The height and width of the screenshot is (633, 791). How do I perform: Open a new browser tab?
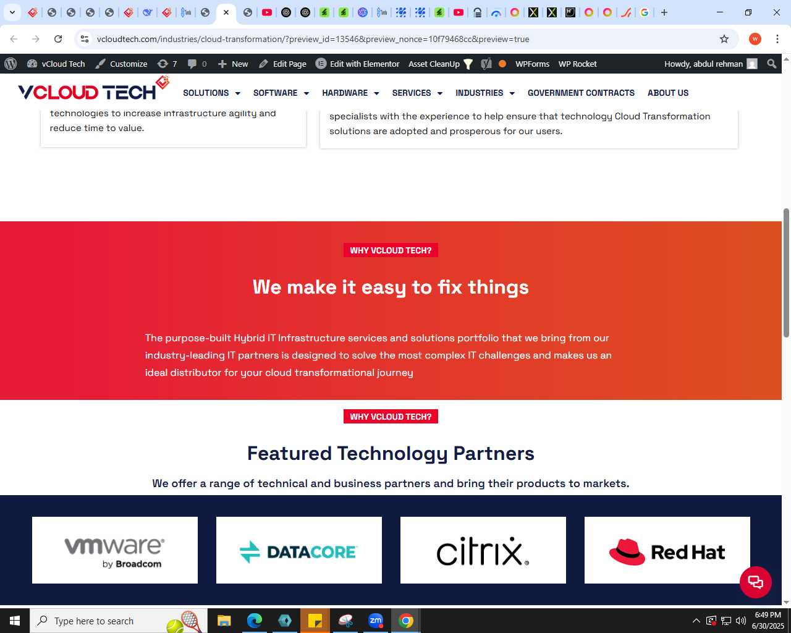(x=664, y=12)
